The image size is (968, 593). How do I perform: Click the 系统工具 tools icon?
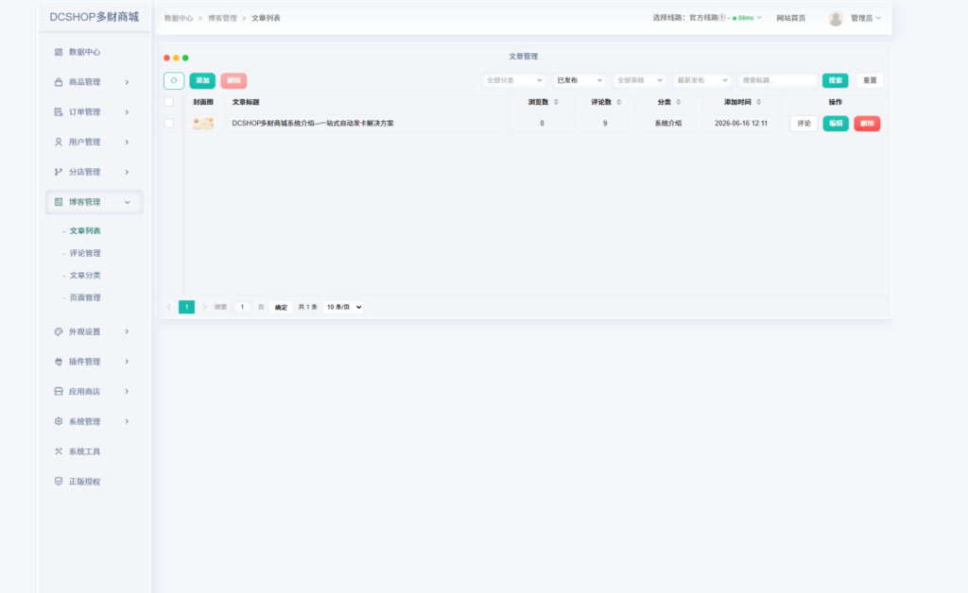point(59,451)
